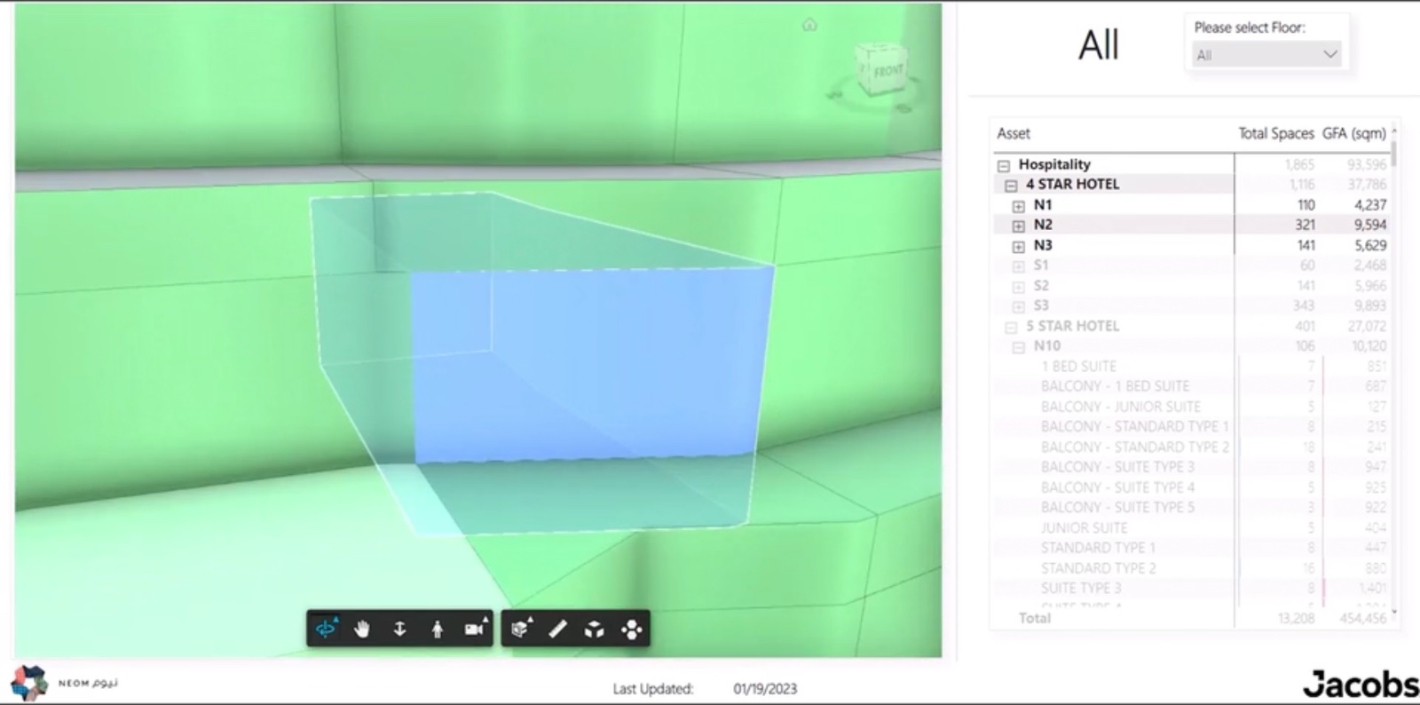This screenshot has height=705, width=1420.
Task: Open the Section analysis tool
Action: pyautogui.click(x=521, y=629)
